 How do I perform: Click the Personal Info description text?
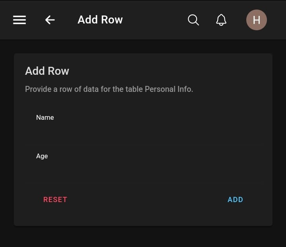tap(109, 89)
